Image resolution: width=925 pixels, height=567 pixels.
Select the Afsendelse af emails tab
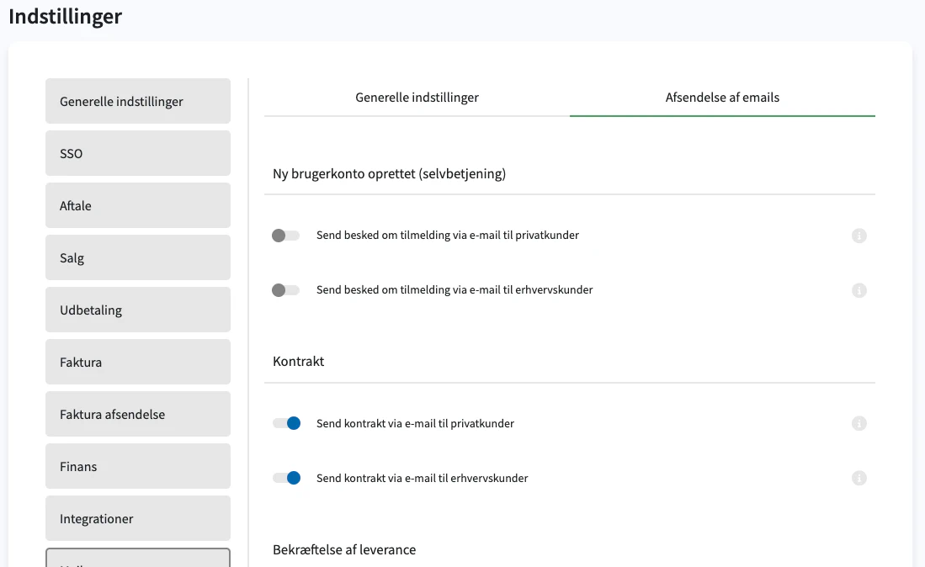click(722, 98)
